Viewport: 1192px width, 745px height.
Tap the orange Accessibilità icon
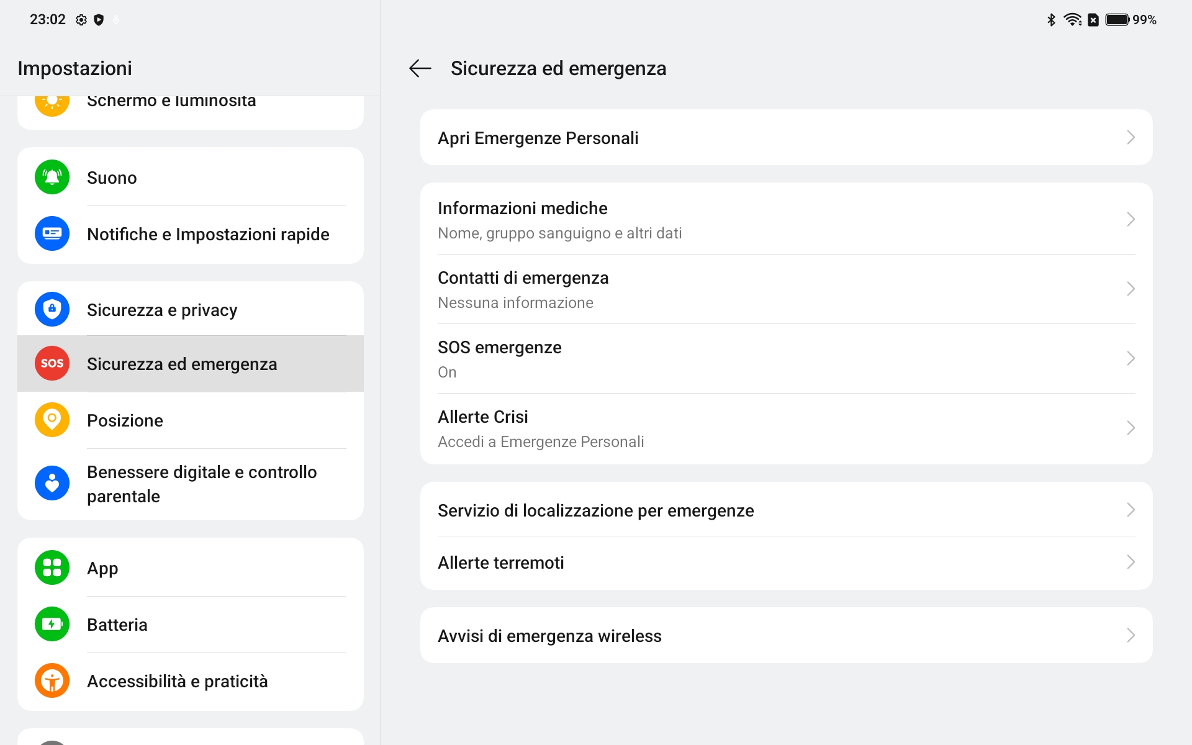pos(52,680)
